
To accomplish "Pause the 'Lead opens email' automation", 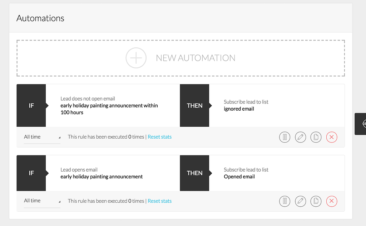I will [x=285, y=201].
